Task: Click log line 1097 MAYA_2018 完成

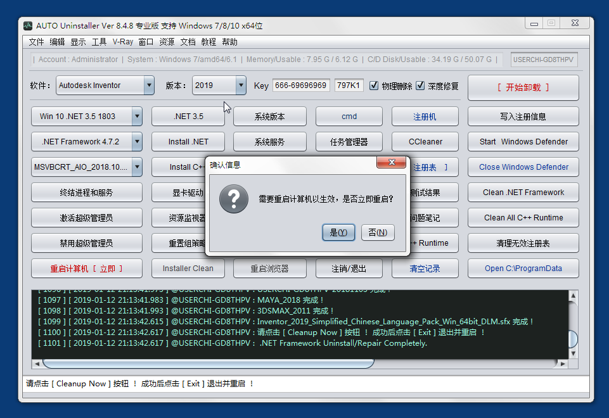Action: [x=181, y=300]
